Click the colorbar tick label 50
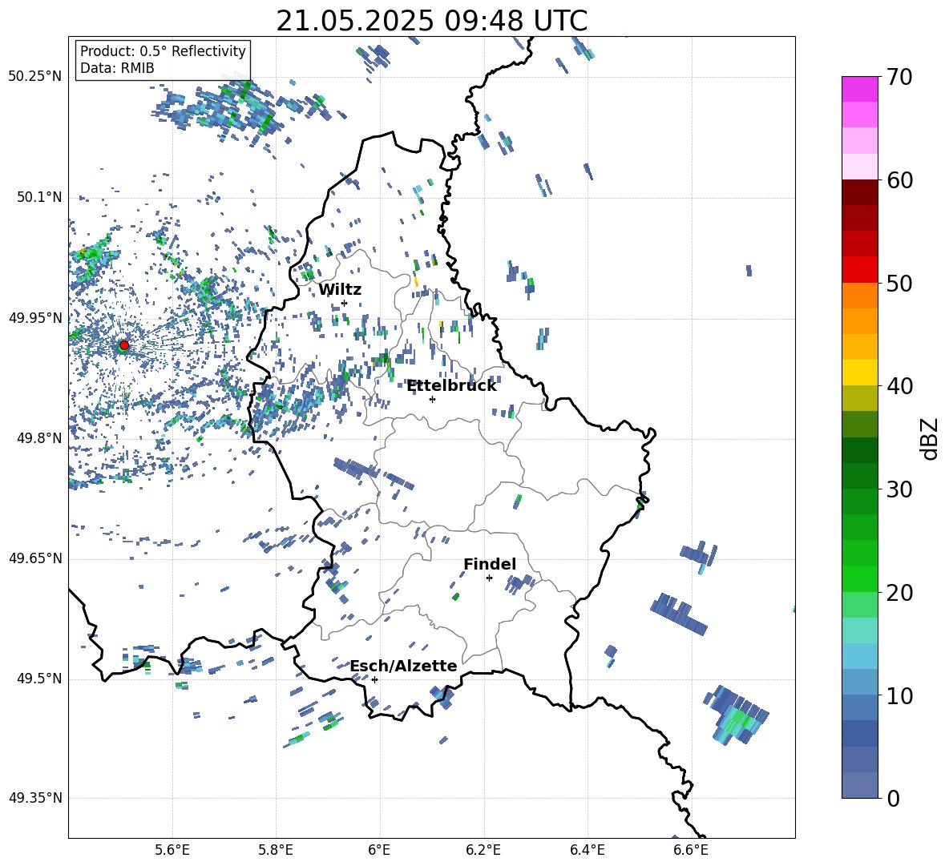This screenshot has width=949, height=866. tap(899, 284)
